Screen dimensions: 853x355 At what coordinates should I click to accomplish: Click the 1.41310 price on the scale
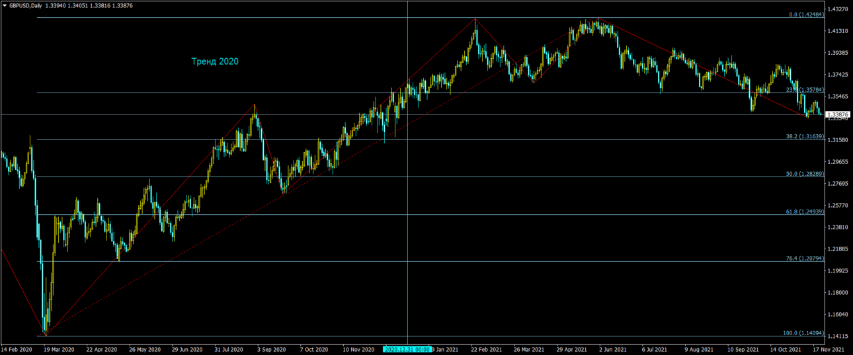[x=838, y=31]
